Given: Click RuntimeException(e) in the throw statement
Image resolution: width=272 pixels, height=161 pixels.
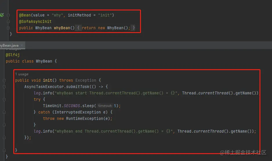Looking at the screenshot, I should (x=88, y=118).
